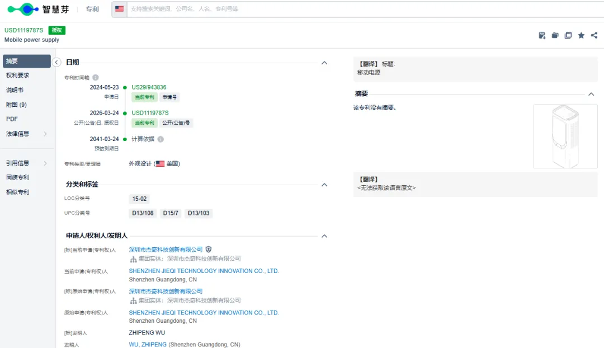Click the 当前专利 tag under US29/943836
604x348 pixels.
coord(144,97)
